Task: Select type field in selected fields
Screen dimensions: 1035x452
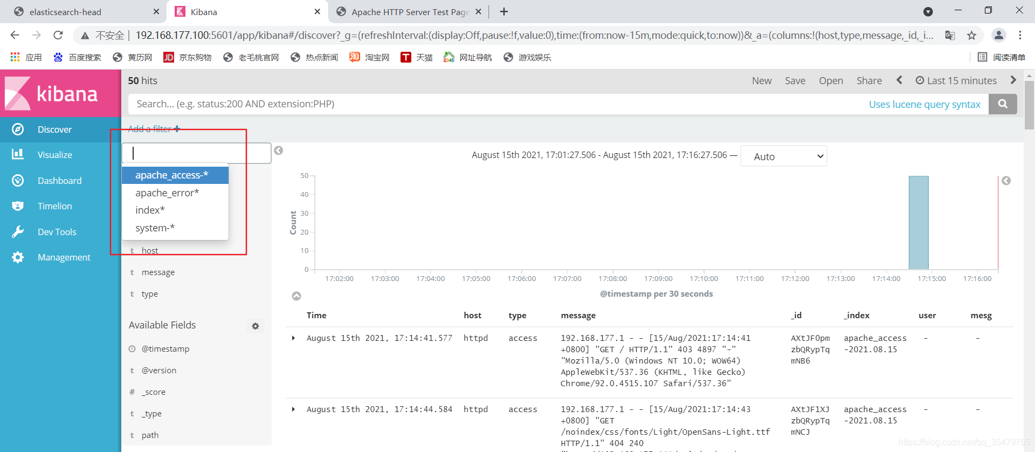Action: click(150, 294)
